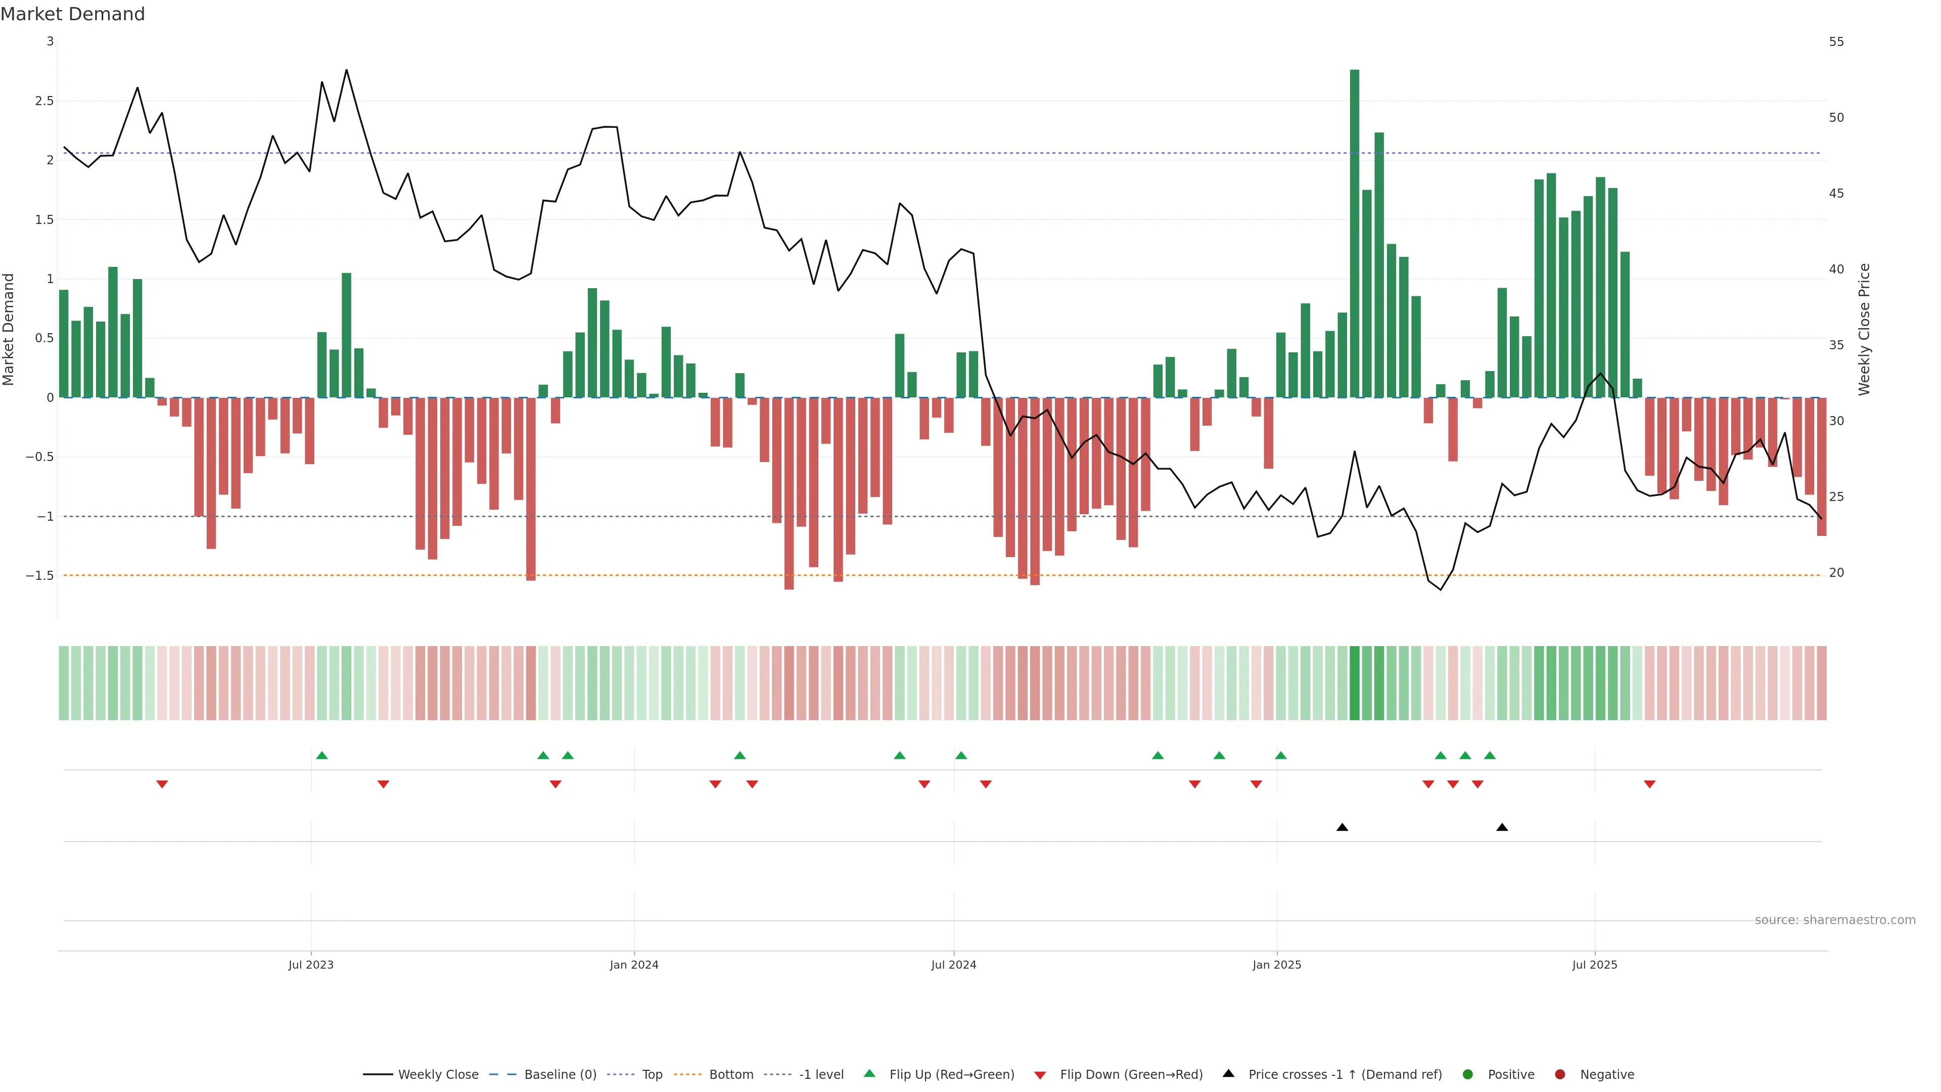Screen dimensions: 1941x1092
Task: Toggle Weekly Close series in legend
Action: (x=438, y=1075)
